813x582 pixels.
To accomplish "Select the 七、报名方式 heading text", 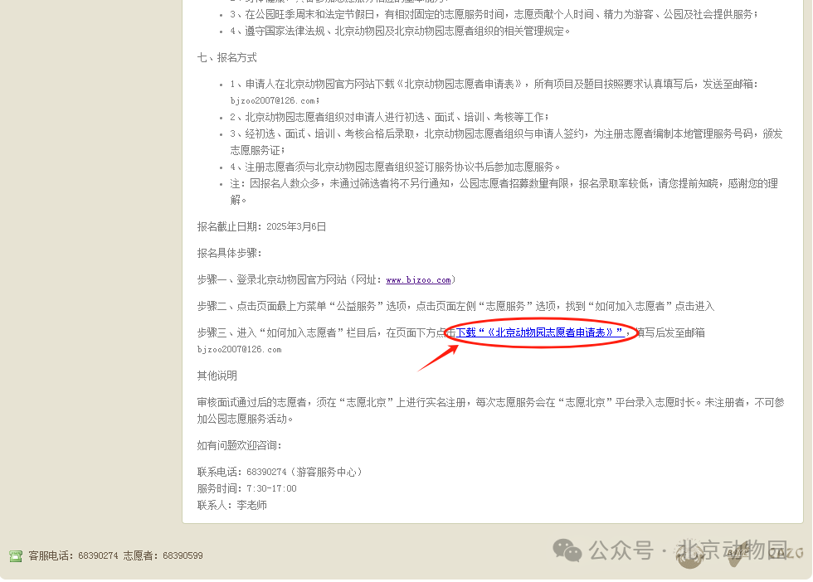I will [x=227, y=57].
